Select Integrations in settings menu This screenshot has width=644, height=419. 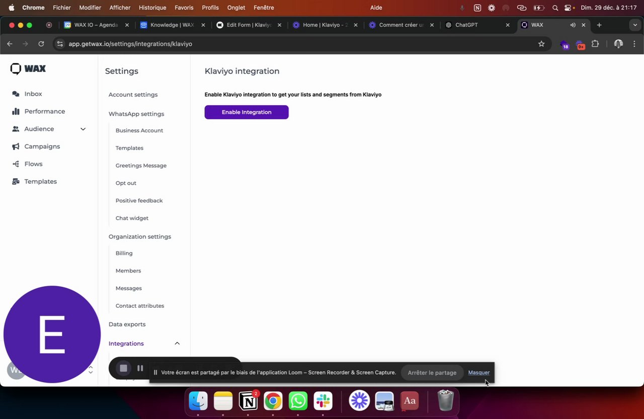(126, 343)
